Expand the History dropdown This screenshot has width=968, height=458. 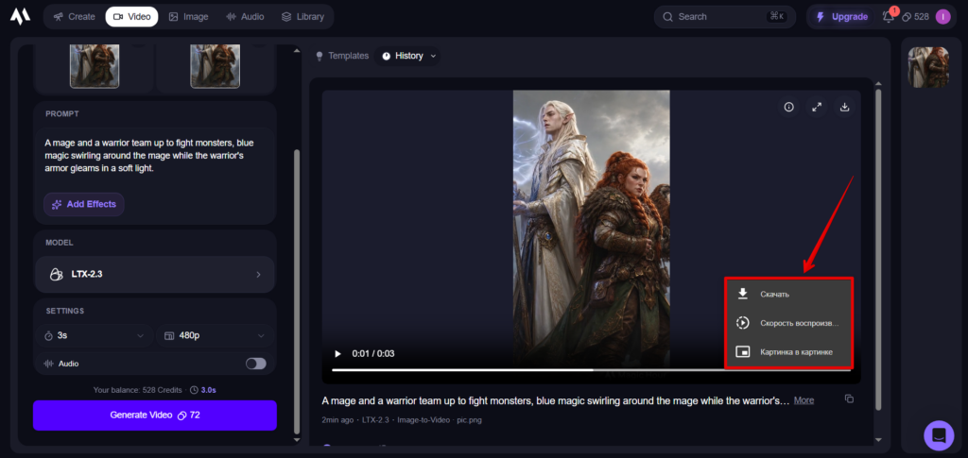pos(408,56)
